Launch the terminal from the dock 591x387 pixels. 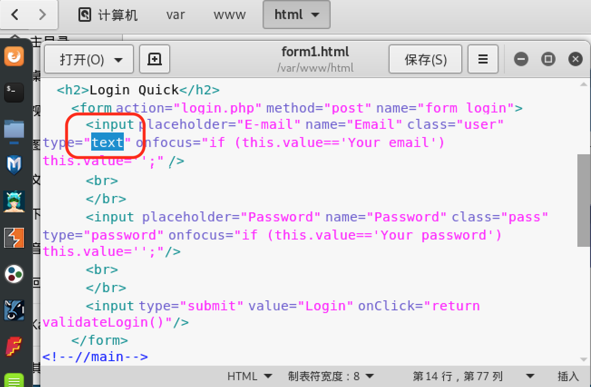pyautogui.click(x=14, y=92)
